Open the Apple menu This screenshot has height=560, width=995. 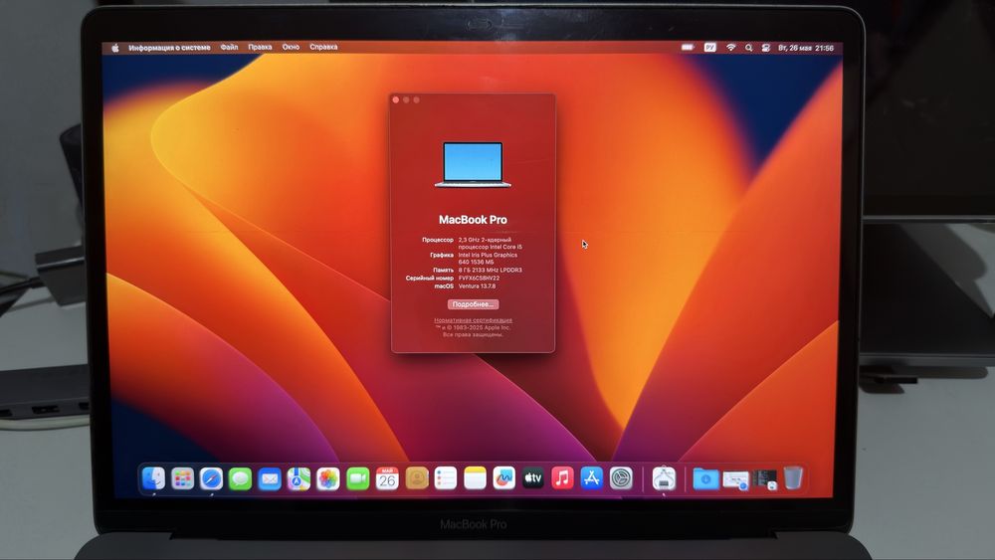click(x=115, y=48)
